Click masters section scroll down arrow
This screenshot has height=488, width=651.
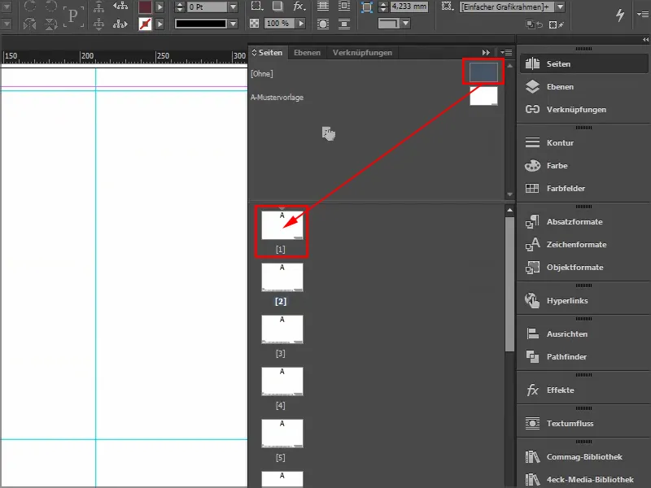[x=510, y=194]
